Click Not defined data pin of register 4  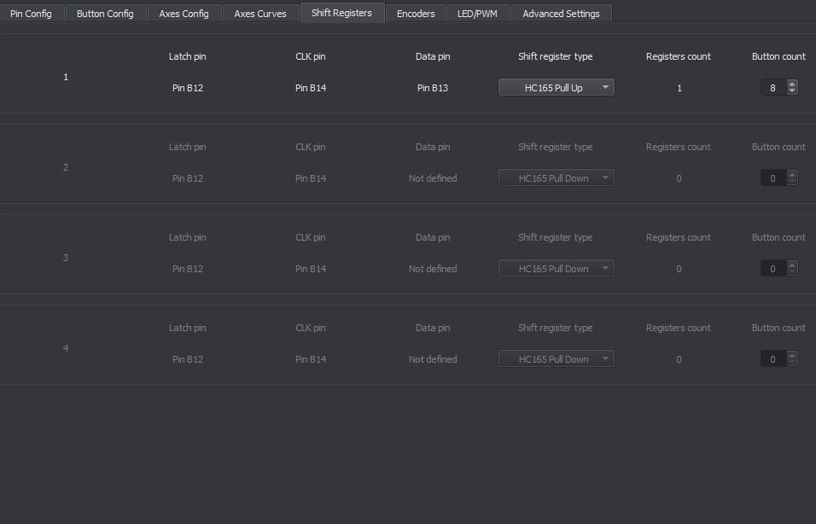pos(433,359)
